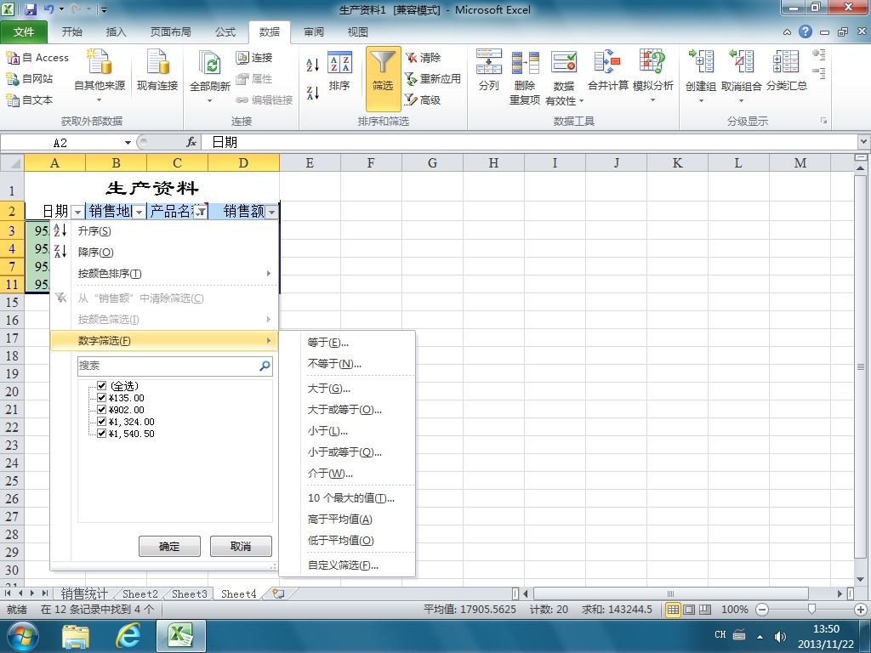Click 清除 clear filter icon
The width and height of the screenshot is (871, 653).
point(423,58)
